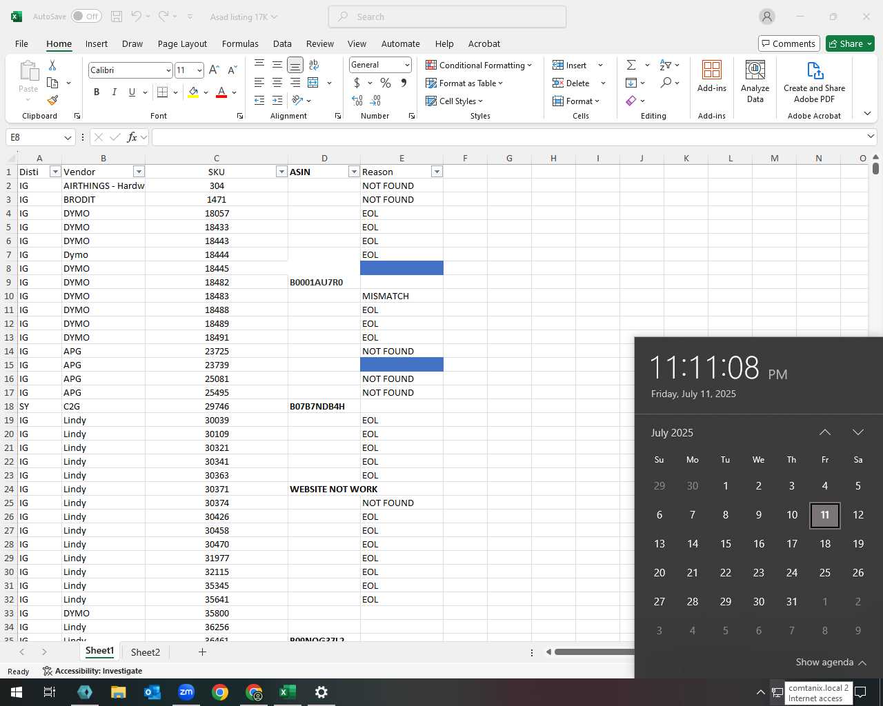Click the Find & Select magnifier icon
The height and width of the screenshot is (706, 883).
coord(666,83)
